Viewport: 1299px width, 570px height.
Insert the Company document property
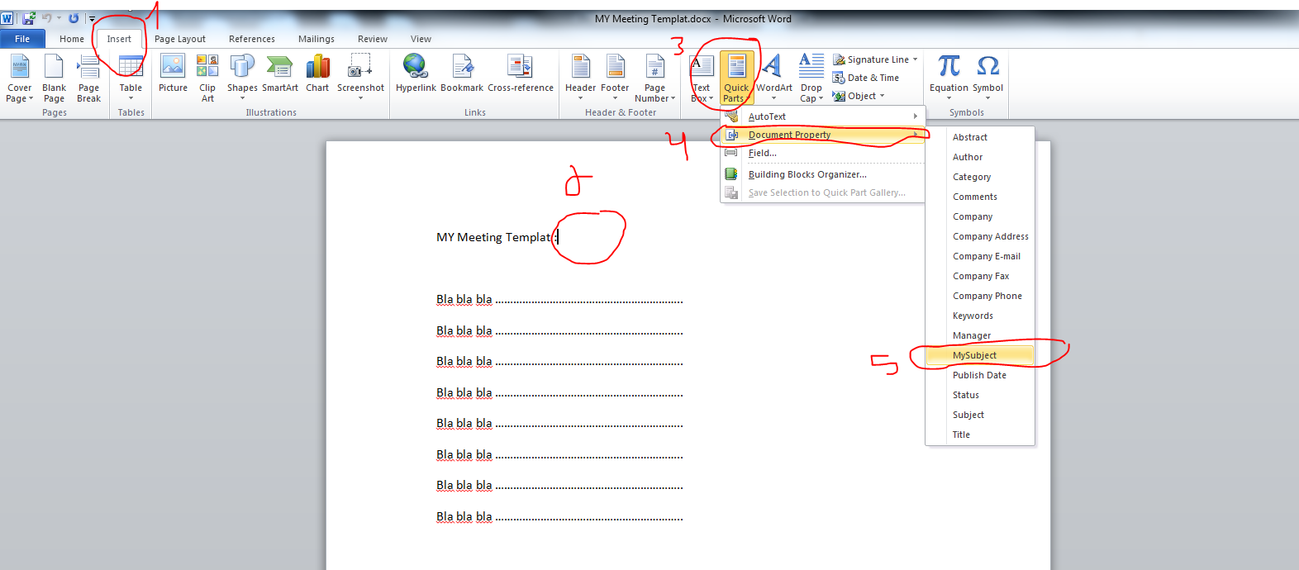pyautogui.click(x=980, y=216)
